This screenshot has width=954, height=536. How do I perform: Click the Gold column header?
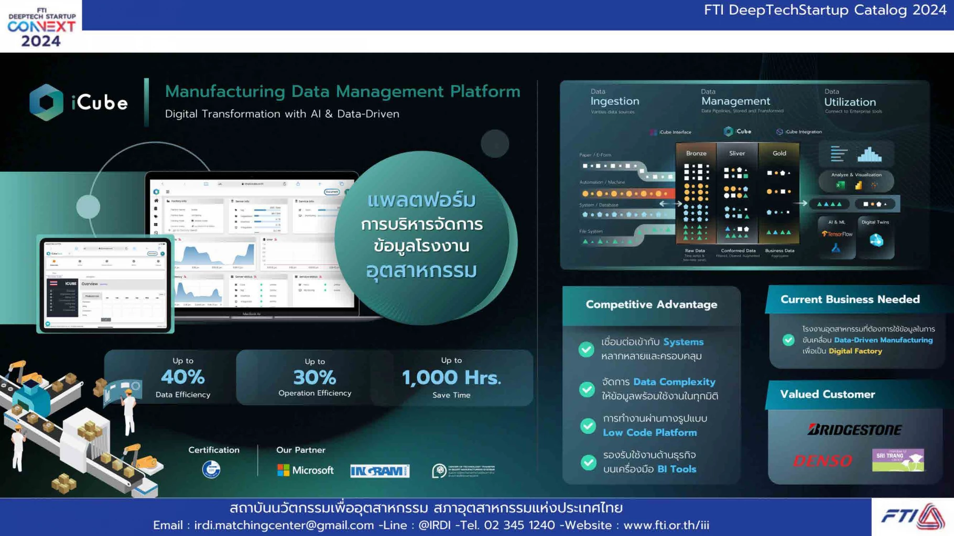pyautogui.click(x=779, y=153)
